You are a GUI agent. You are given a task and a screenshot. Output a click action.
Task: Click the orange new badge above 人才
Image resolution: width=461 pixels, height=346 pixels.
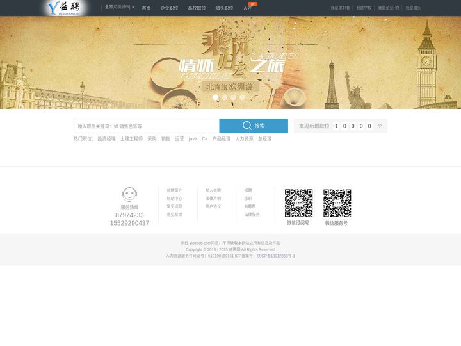(253, 4)
